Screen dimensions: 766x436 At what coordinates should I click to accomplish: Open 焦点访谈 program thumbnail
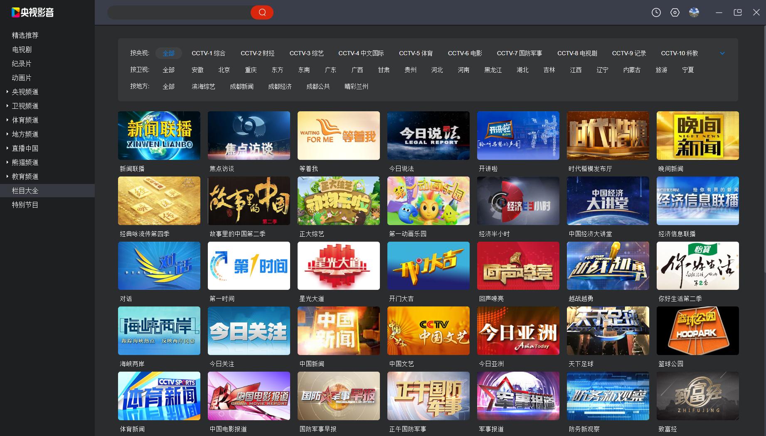pos(249,135)
